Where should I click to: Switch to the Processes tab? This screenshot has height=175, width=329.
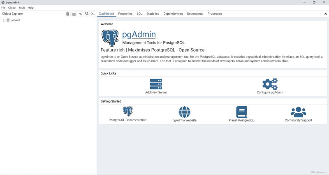coord(215,14)
